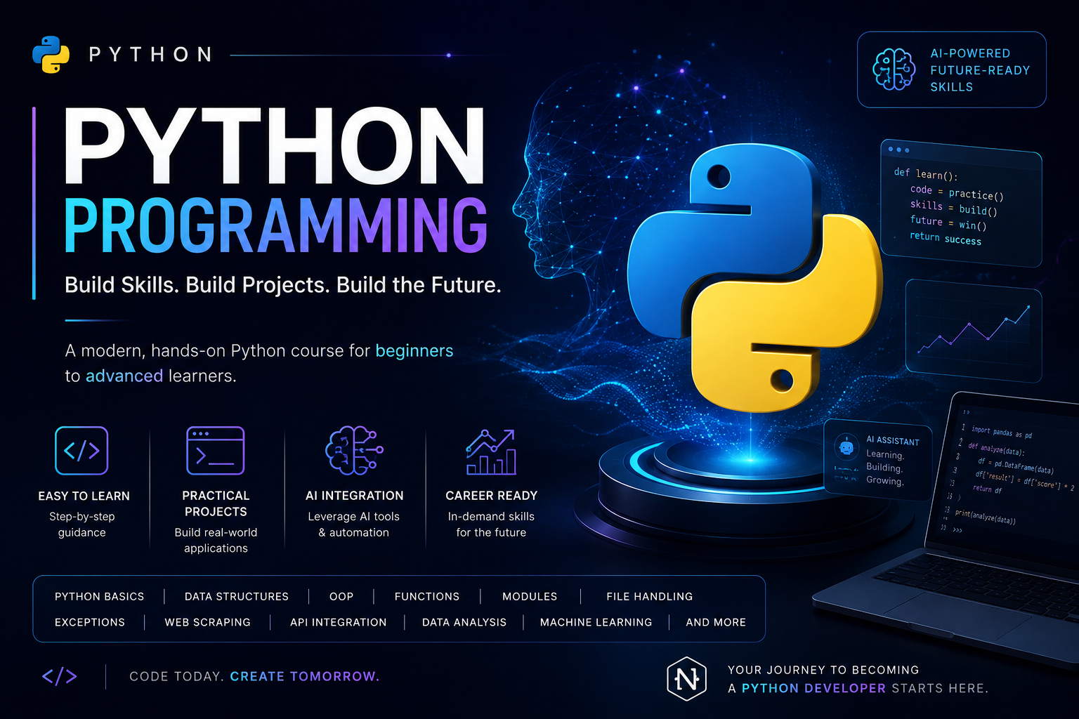1079x719 pixels.
Task: Click the 'CREATE TOMORROW.' text
Action: coord(305,677)
